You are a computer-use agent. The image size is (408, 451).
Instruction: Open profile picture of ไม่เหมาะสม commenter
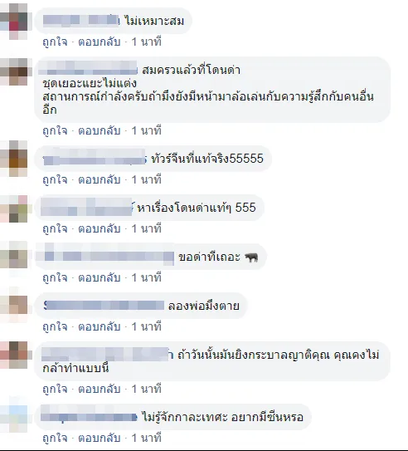point(14,21)
